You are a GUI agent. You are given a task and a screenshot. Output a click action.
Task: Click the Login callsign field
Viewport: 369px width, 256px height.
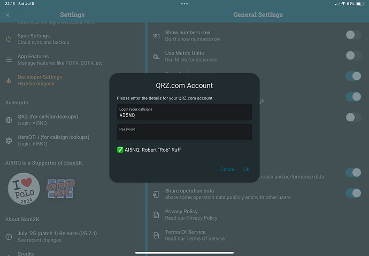pos(184,112)
